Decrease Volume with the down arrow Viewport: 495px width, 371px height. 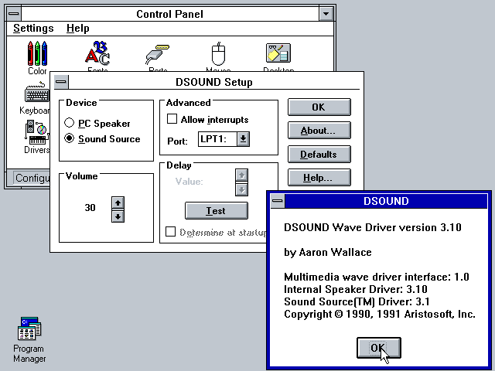click(x=118, y=216)
